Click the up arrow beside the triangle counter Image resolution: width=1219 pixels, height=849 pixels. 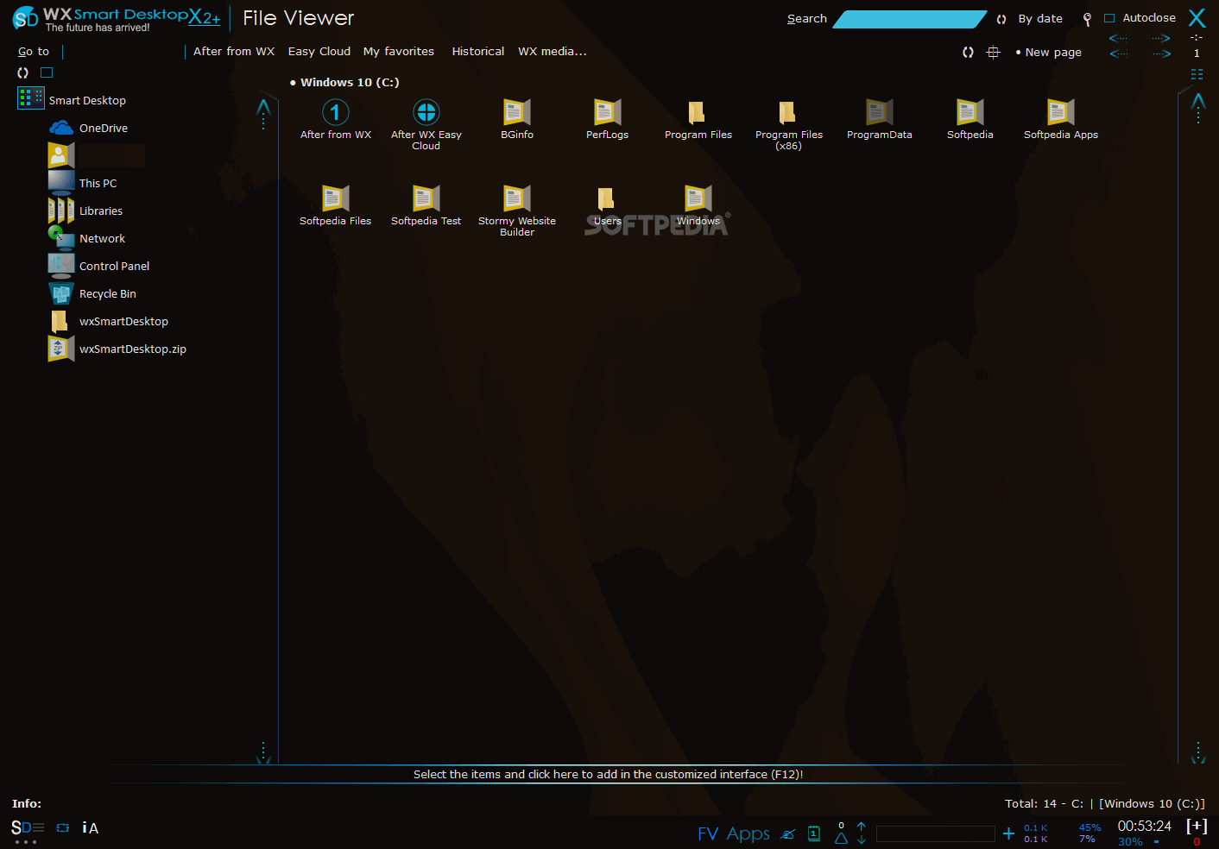(862, 827)
